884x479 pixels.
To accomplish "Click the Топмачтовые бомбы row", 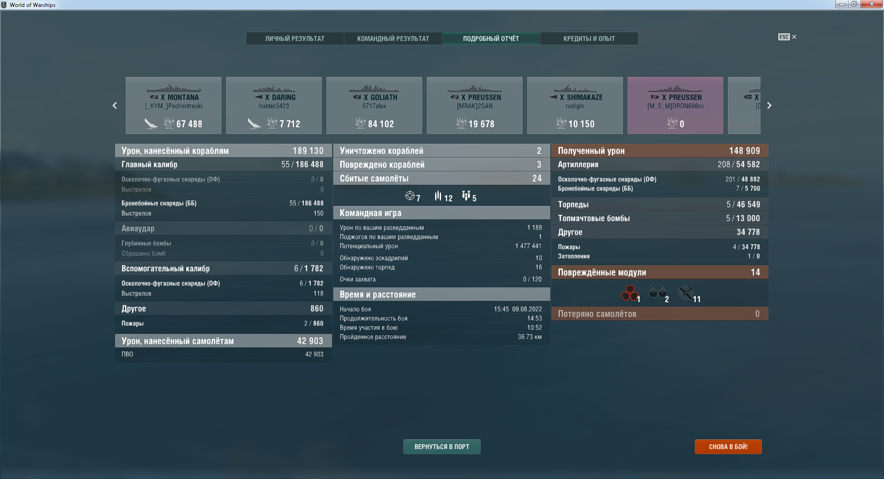I will 660,218.
